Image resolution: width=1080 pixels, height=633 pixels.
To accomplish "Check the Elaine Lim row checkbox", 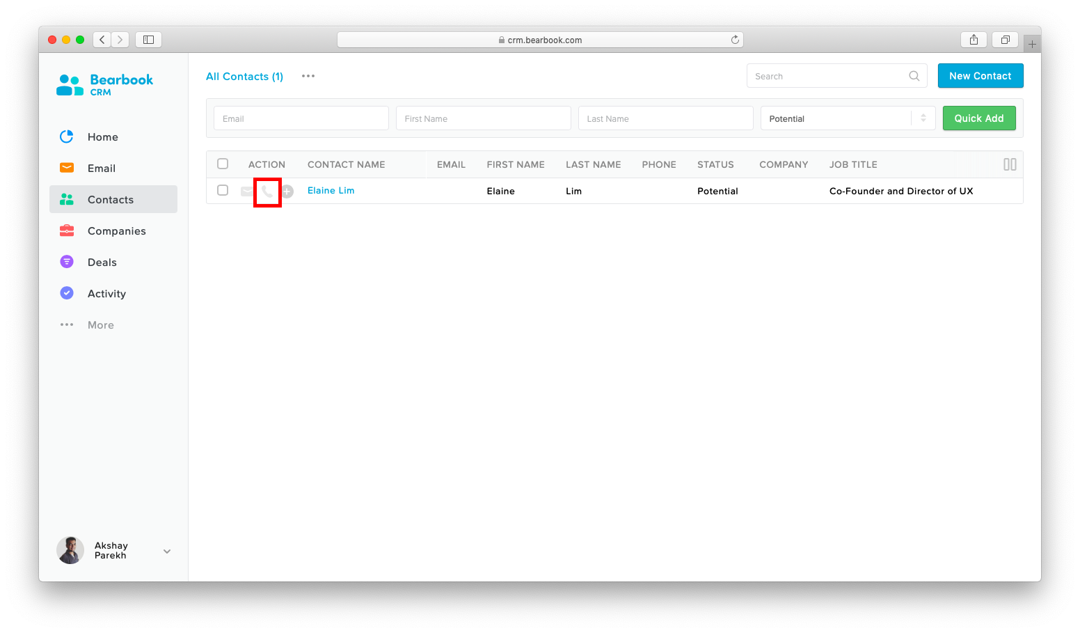I will pos(223,190).
